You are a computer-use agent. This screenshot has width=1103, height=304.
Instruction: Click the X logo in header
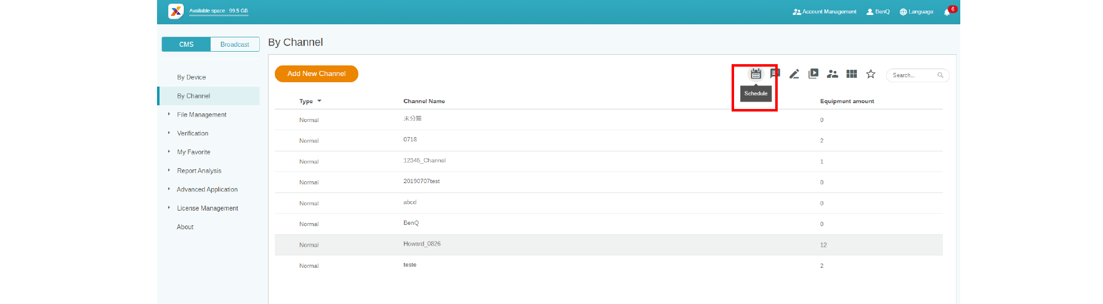[x=176, y=11]
